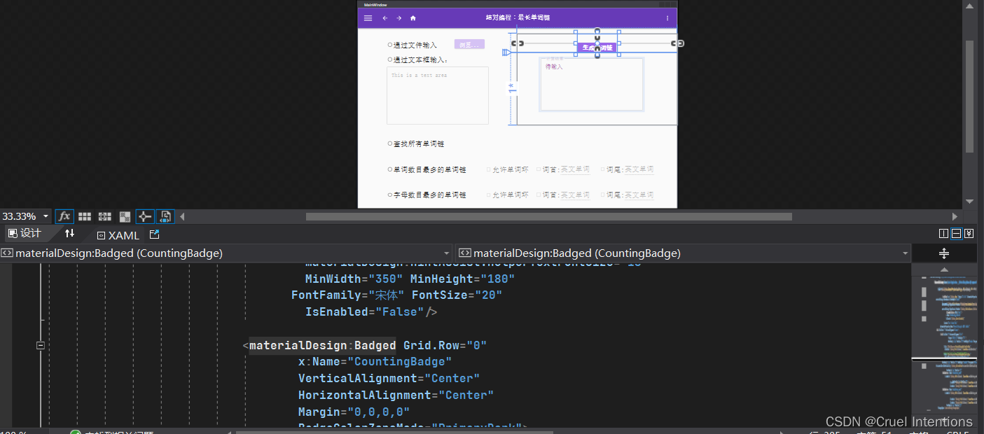This screenshot has width=984, height=434.
Task: Click the 词尾 英文单词 field in 字母数目 row
Action: tap(639, 195)
